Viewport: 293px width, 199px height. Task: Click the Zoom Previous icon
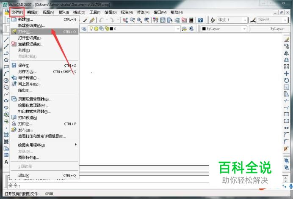[146, 20]
